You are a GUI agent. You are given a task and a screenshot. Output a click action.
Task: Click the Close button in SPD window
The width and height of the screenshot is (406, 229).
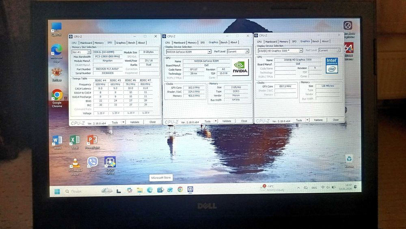coord(153,122)
